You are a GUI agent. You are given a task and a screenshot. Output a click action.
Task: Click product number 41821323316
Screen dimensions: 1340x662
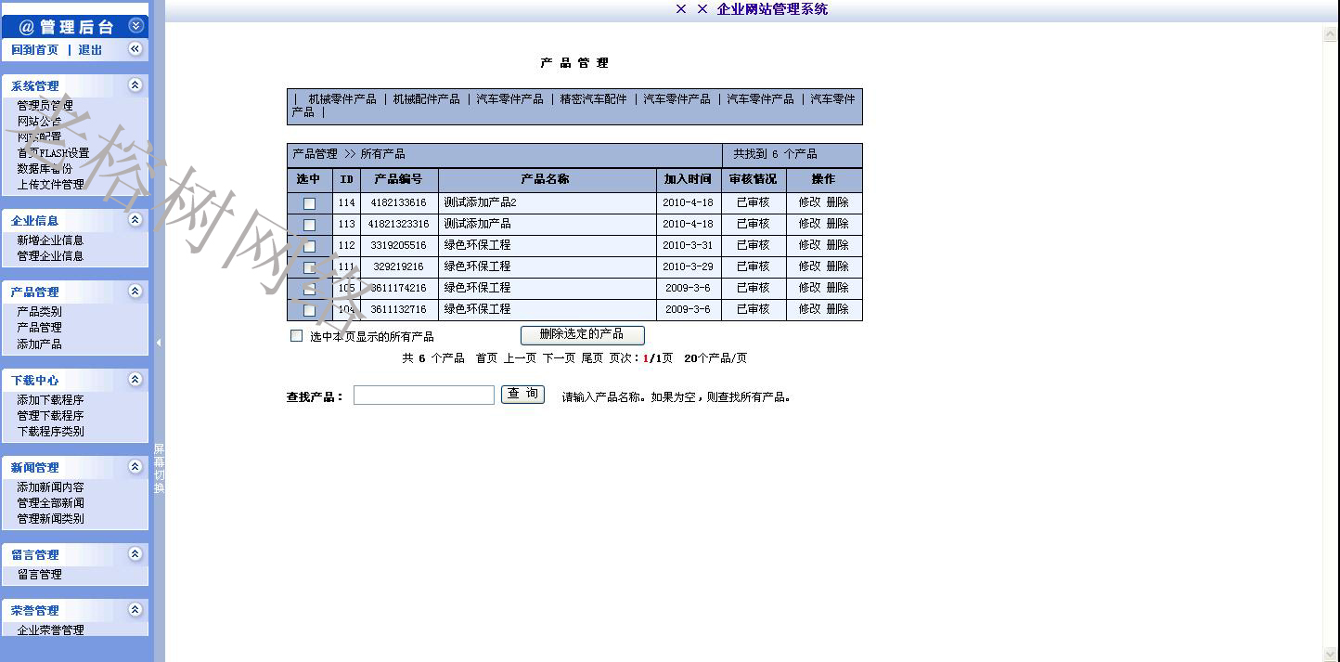tap(398, 224)
